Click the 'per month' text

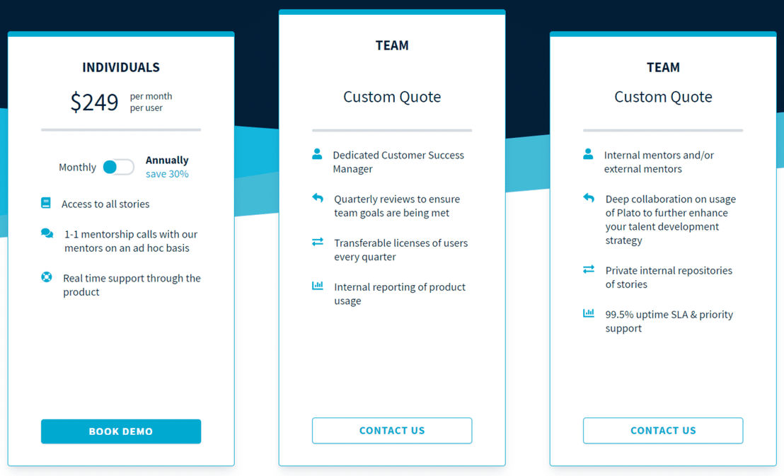click(x=151, y=96)
